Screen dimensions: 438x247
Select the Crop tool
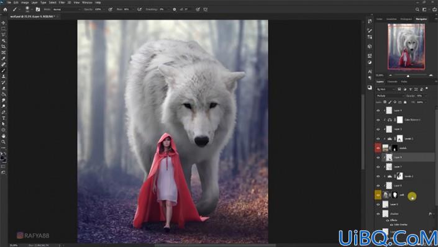(3, 47)
